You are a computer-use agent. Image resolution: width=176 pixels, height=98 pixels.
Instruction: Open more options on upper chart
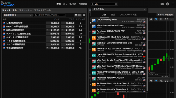[172, 19]
